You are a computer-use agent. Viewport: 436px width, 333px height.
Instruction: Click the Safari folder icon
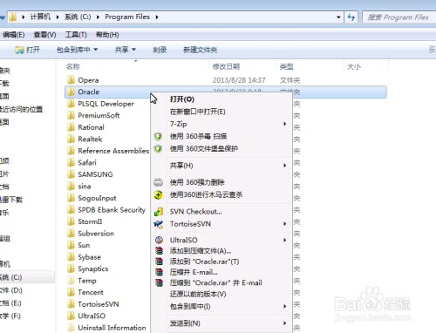pos(71,162)
